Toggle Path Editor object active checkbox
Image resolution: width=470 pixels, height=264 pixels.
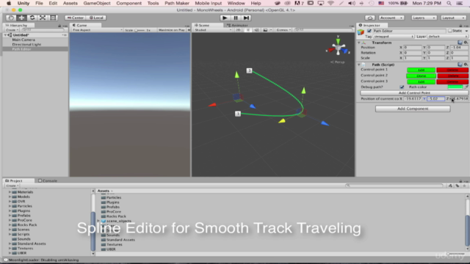[x=369, y=31]
